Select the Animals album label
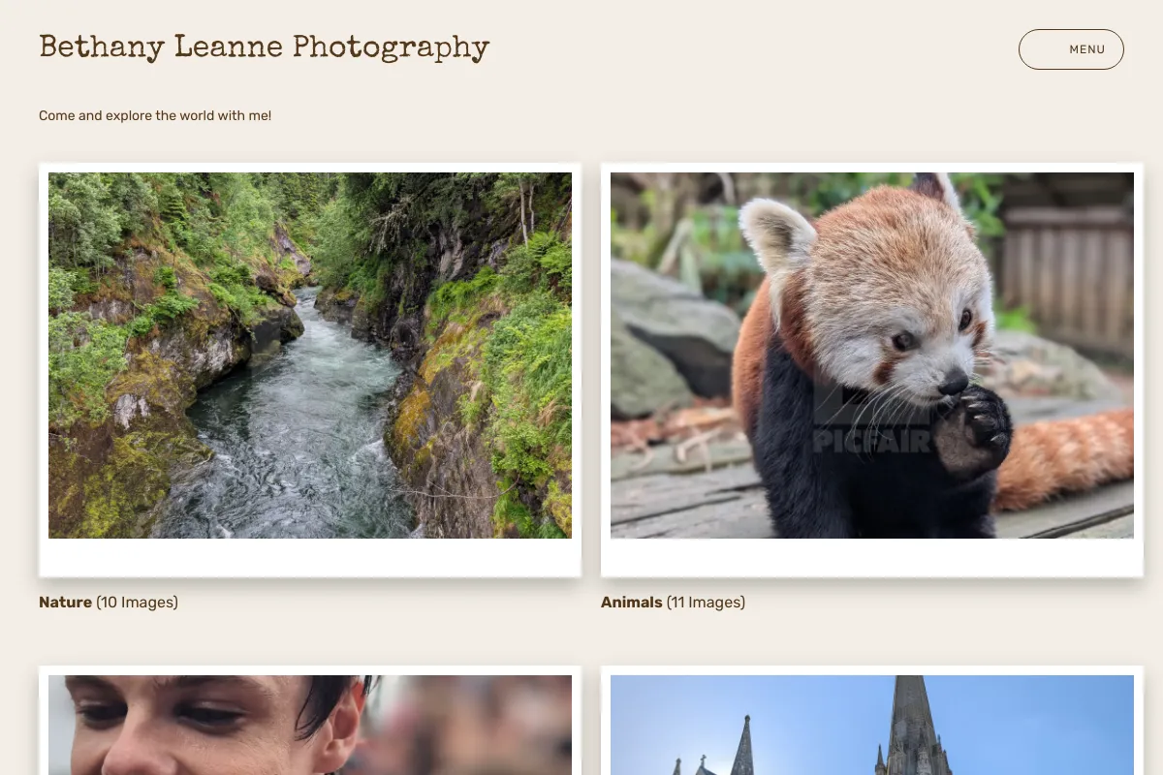 point(631,603)
